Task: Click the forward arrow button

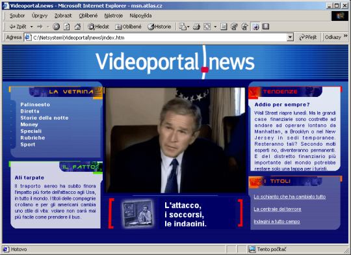Action: [x=40, y=27]
